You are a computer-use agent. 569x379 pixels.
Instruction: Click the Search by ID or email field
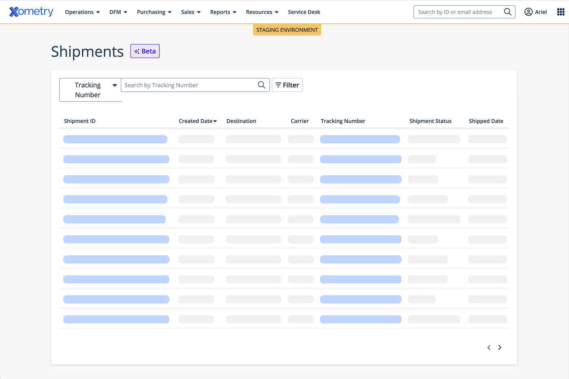tap(458, 12)
